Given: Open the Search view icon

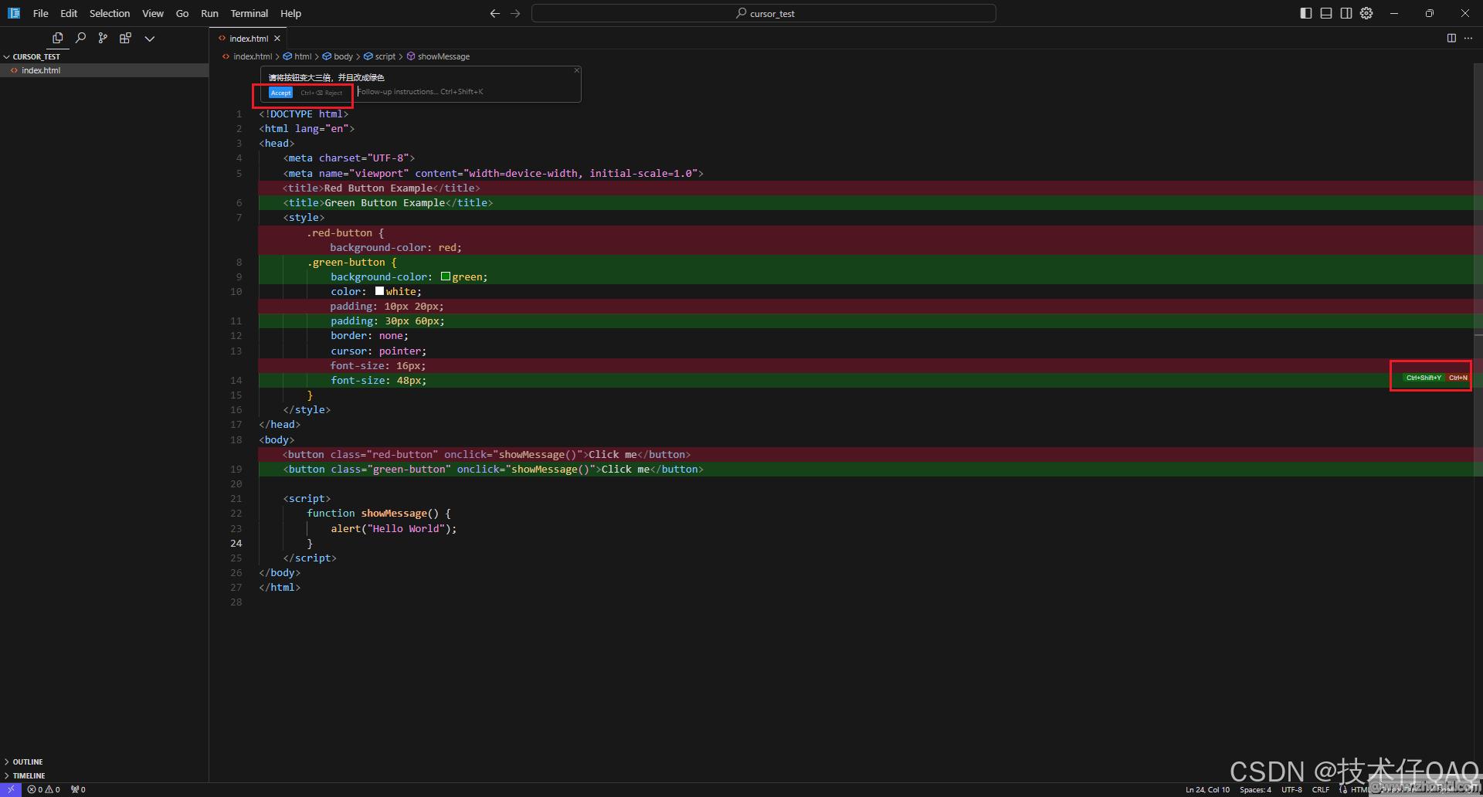Looking at the screenshot, I should pos(80,38).
